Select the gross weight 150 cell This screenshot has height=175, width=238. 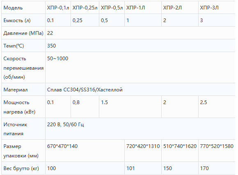point(180,168)
